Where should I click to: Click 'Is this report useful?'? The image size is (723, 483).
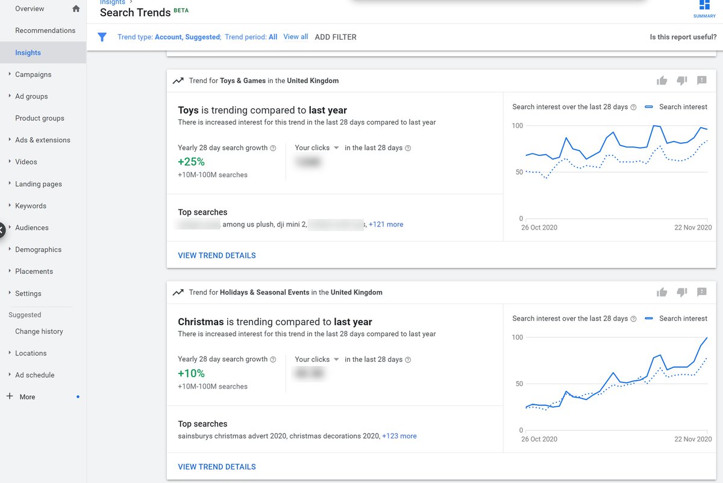pyautogui.click(x=683, y=37)
